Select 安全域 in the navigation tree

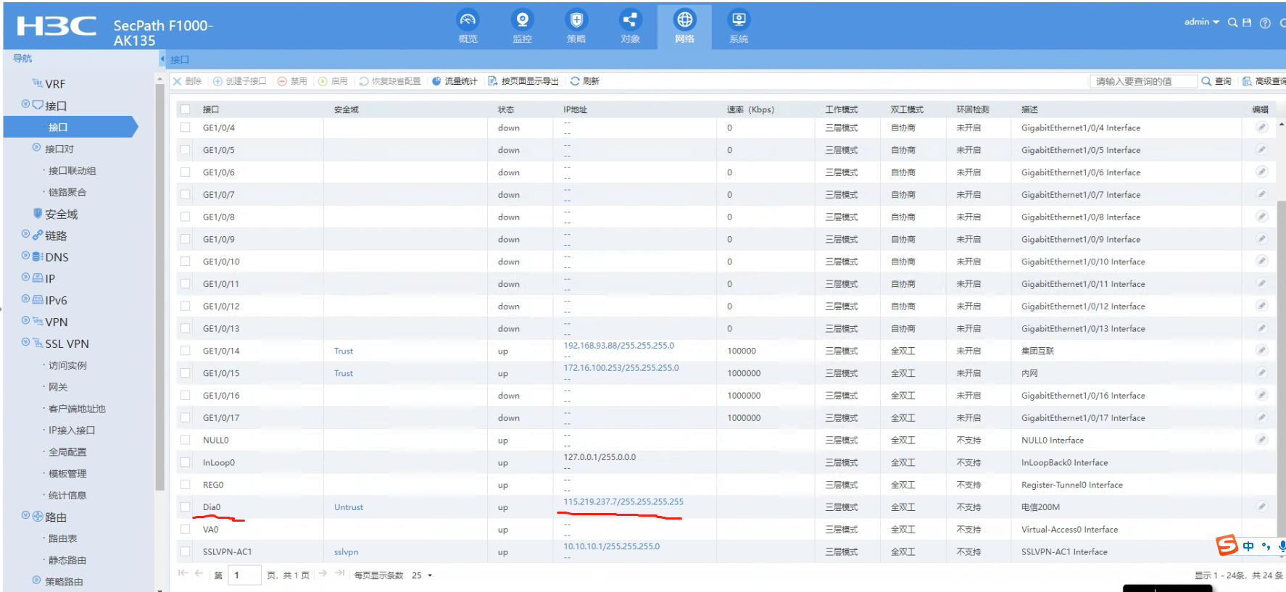(61, 214)
